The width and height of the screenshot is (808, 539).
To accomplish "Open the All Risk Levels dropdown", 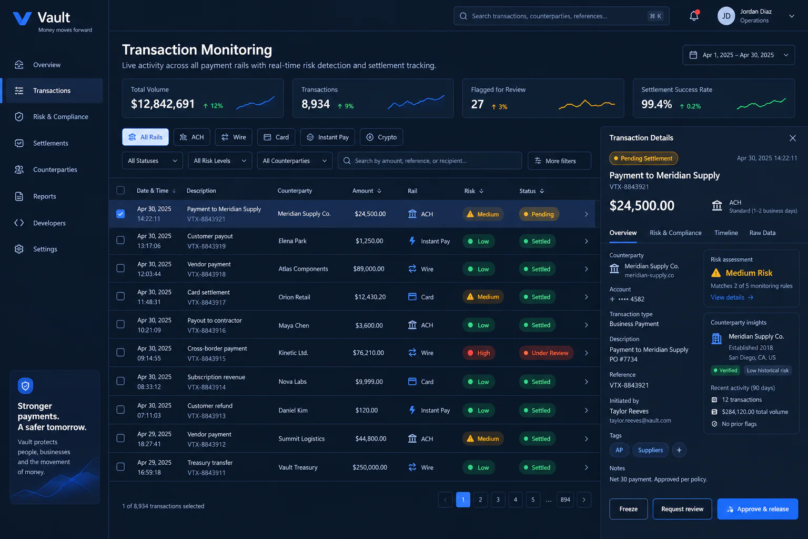I will [220, 161].
